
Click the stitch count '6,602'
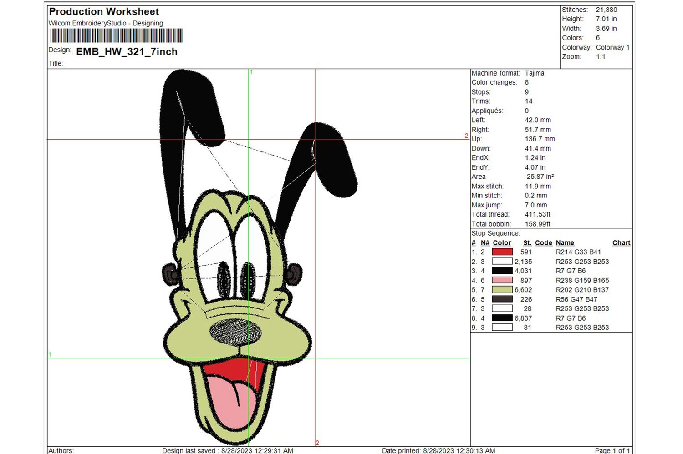[x=523, y=290]
